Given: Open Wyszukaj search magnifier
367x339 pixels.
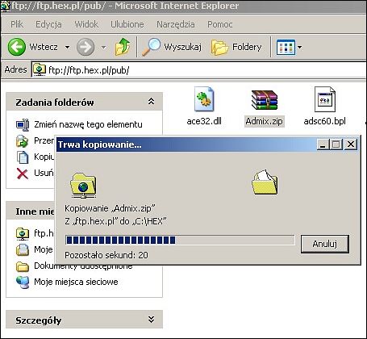Looking at the screenshot, I should [x=151, y=47].
